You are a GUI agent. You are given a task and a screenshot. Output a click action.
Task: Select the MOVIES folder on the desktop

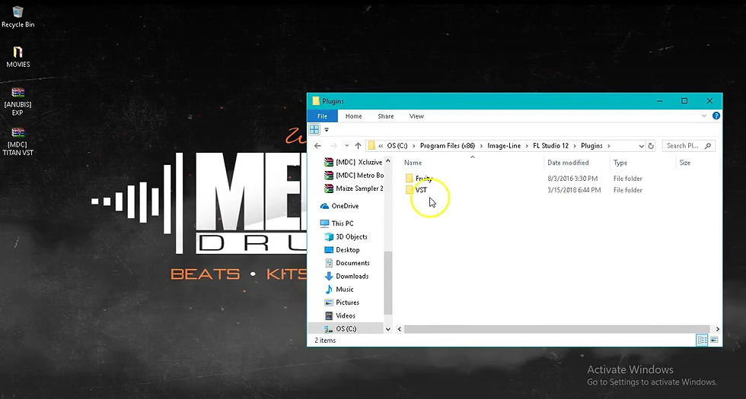pyautogui.click(x=18, y=56)
